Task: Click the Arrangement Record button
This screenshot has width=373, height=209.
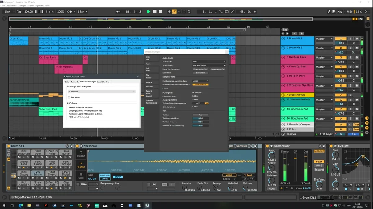Action: pyautogui.click(x=160, y=12)
